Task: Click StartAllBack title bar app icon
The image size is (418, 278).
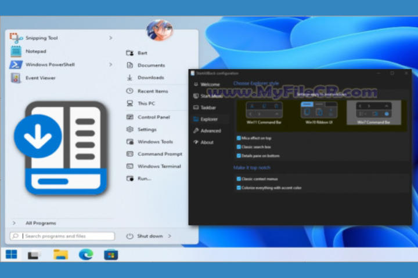Action: (193, 73)
